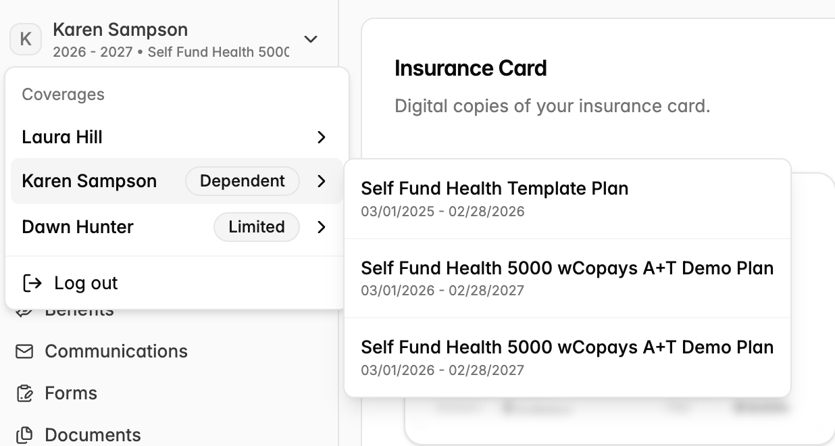This screenshot has height=446, width=835.
Task: Select Karen Sampson coverage entry
Action: coord(177,181)
